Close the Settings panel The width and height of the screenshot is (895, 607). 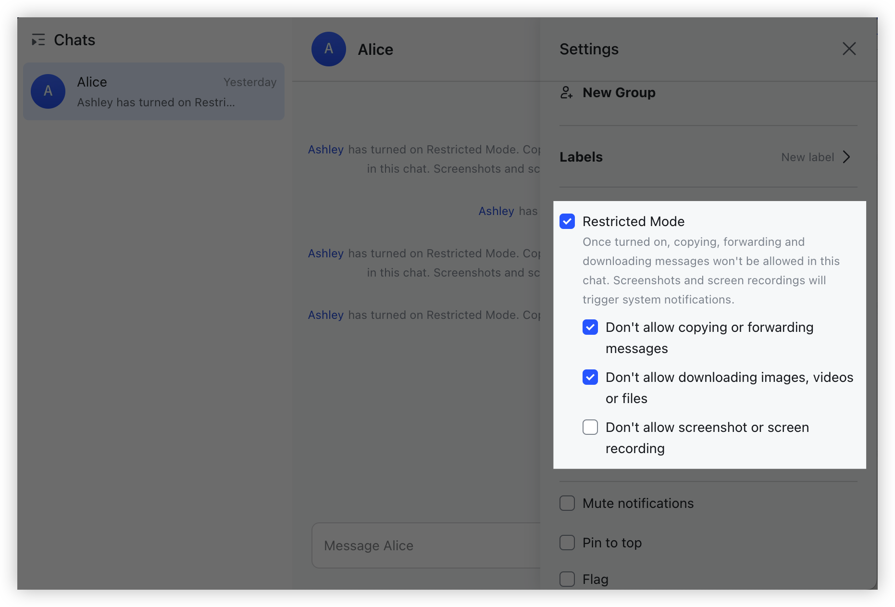tap(849, 49)
